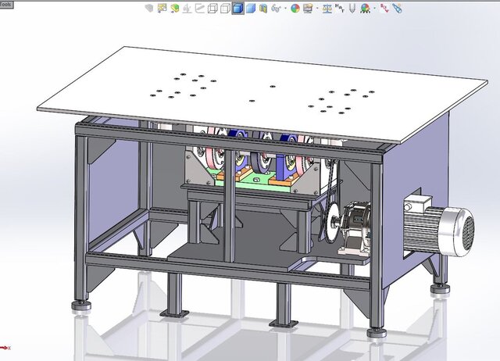This screenshot has width=500, height=361.
Task: Click the red and white toolbar icon
Action: point(384,9)
